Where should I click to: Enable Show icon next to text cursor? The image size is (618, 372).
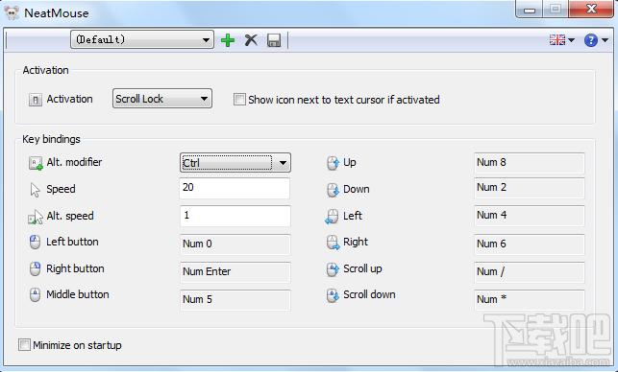pos(239,99)
